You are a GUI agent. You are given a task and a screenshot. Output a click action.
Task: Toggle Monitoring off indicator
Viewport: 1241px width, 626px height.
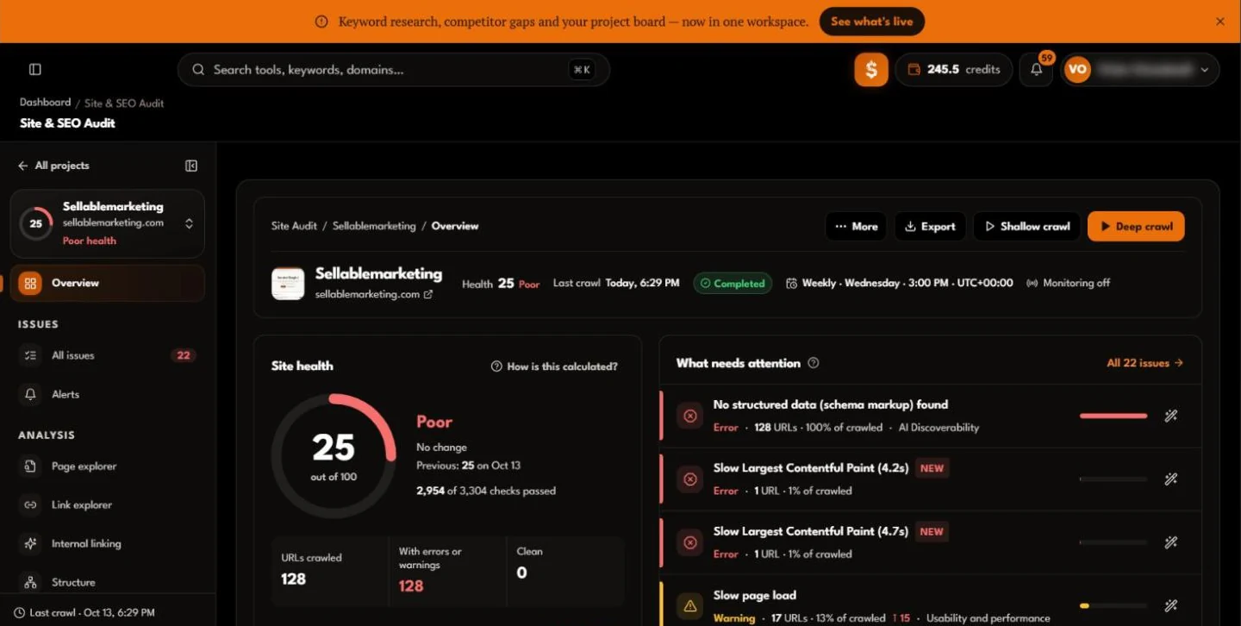point(1068,283)
